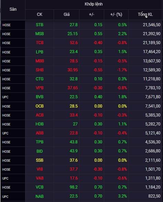Viewport: 163px width, 202px height.
Task: Click the sort arrow under Tổng KL
Action: (146, 17)
